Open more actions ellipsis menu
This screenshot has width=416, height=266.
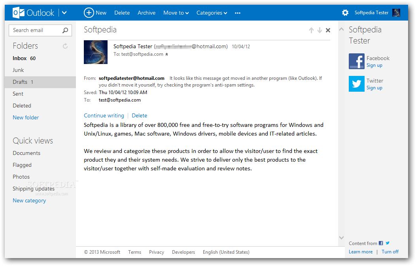237,13
